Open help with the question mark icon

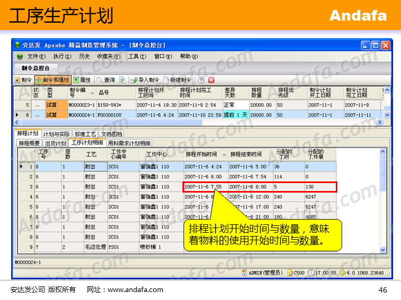click(x=202, y=80)
